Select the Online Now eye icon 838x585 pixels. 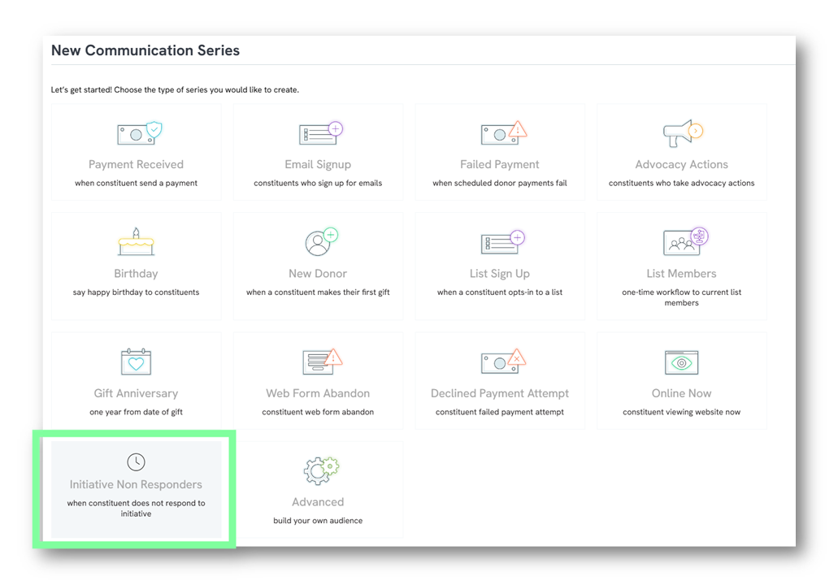(681, 362)
